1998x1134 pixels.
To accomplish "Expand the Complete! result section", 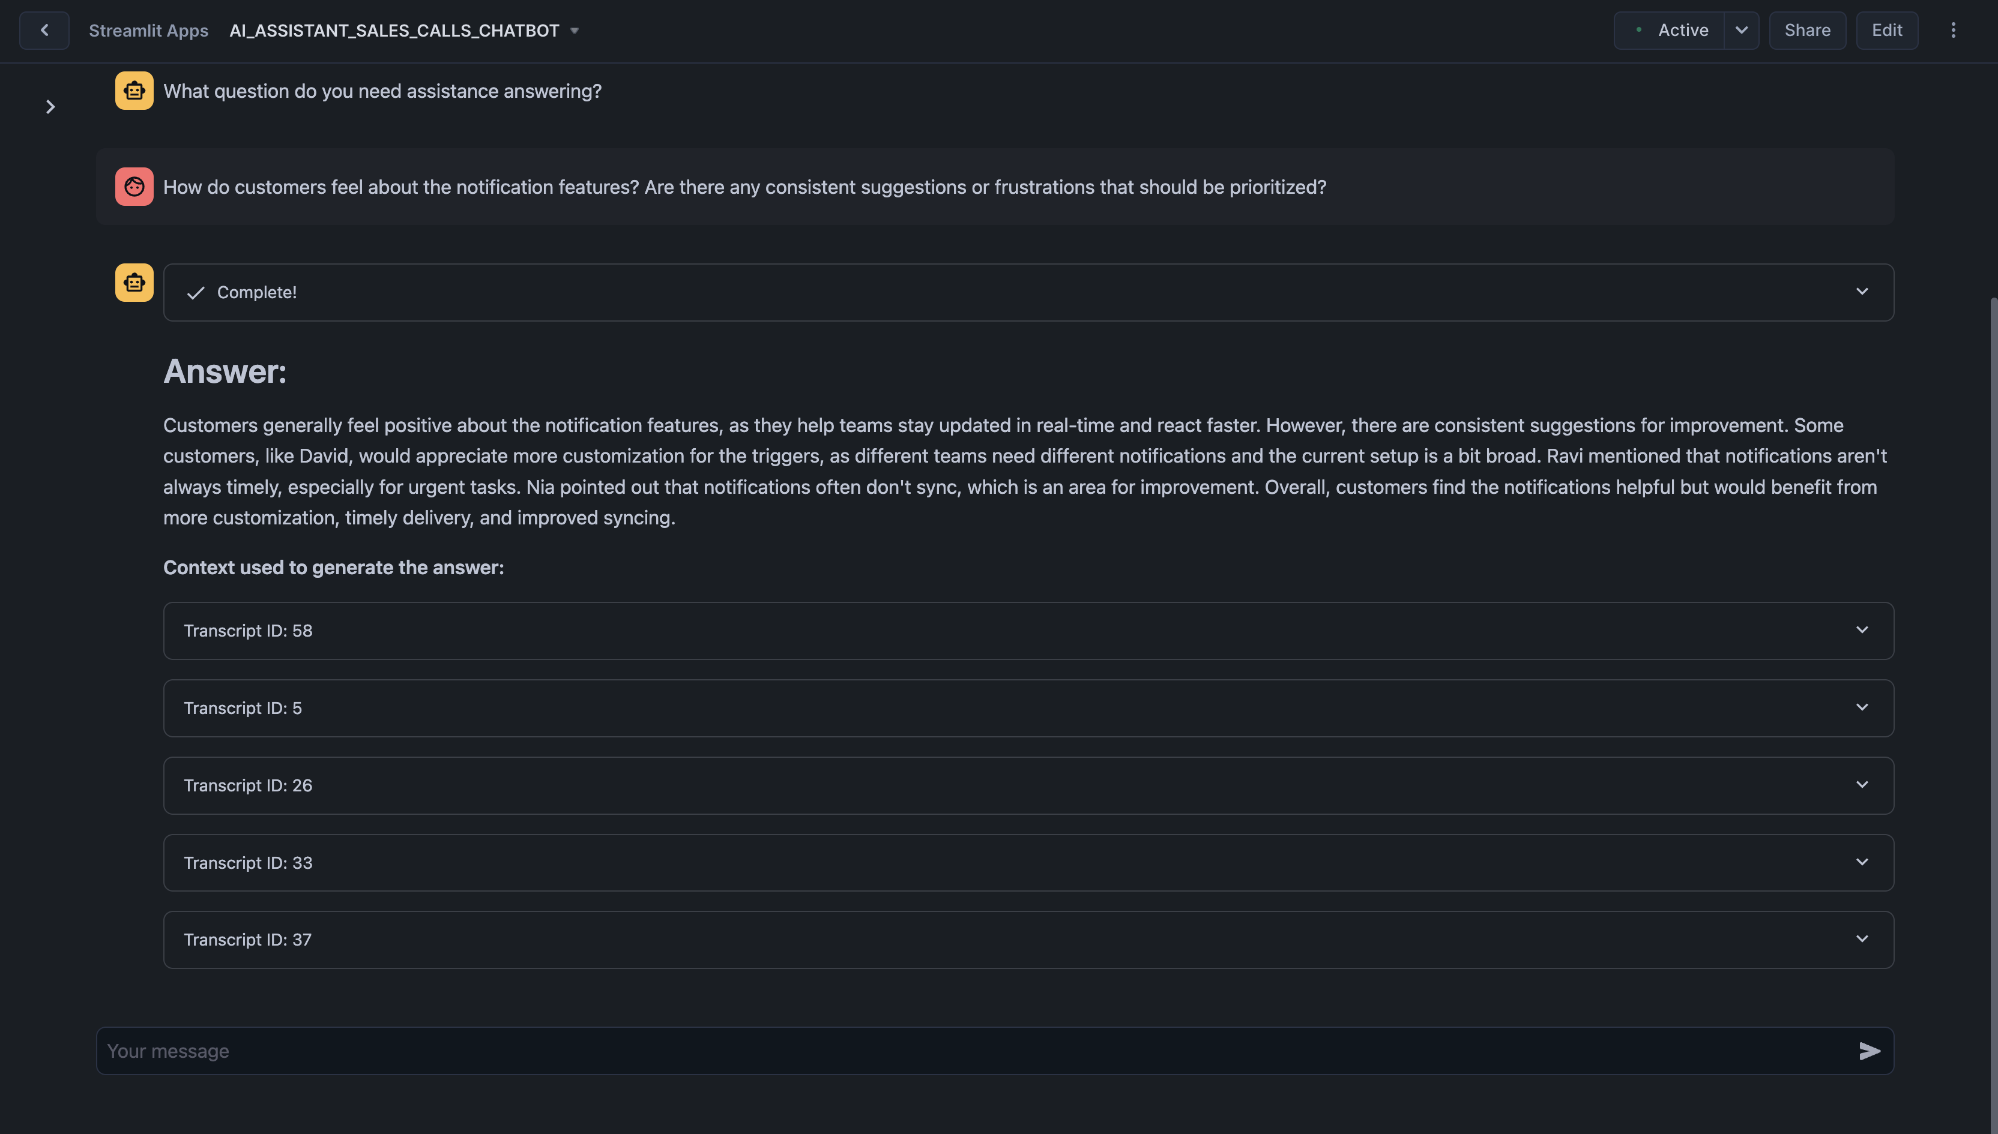I will tap(1862, 292).
